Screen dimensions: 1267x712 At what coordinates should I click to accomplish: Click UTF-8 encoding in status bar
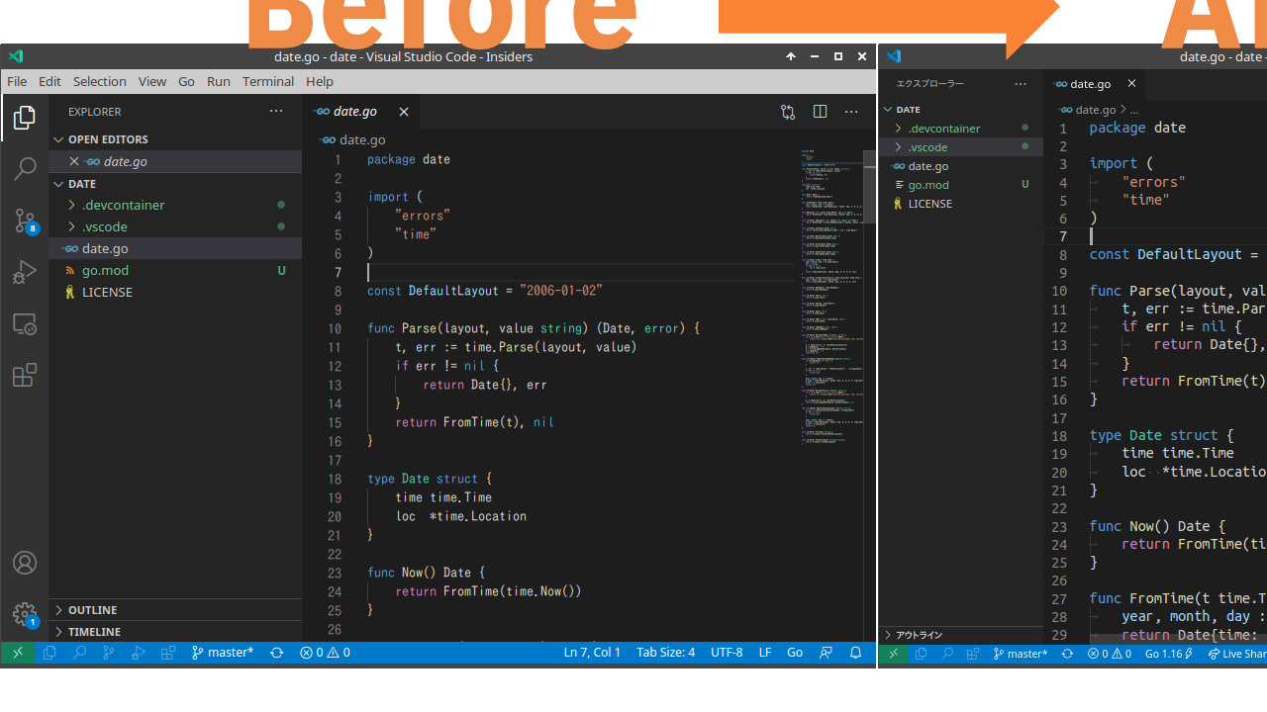click(727, 653)
